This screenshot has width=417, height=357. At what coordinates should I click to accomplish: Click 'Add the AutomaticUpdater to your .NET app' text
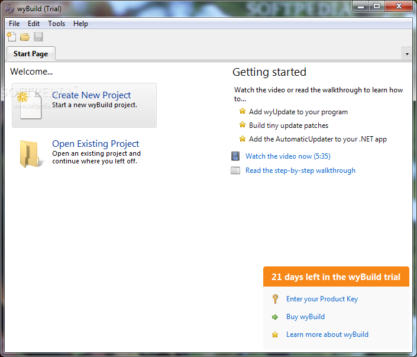tap(318, 139)
